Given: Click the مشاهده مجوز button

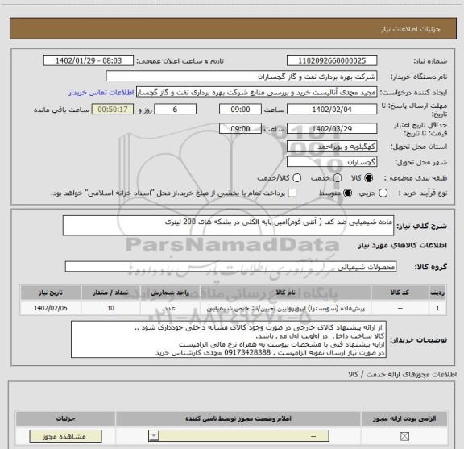Looking at the screenshot, I should (x=66, y=436).
